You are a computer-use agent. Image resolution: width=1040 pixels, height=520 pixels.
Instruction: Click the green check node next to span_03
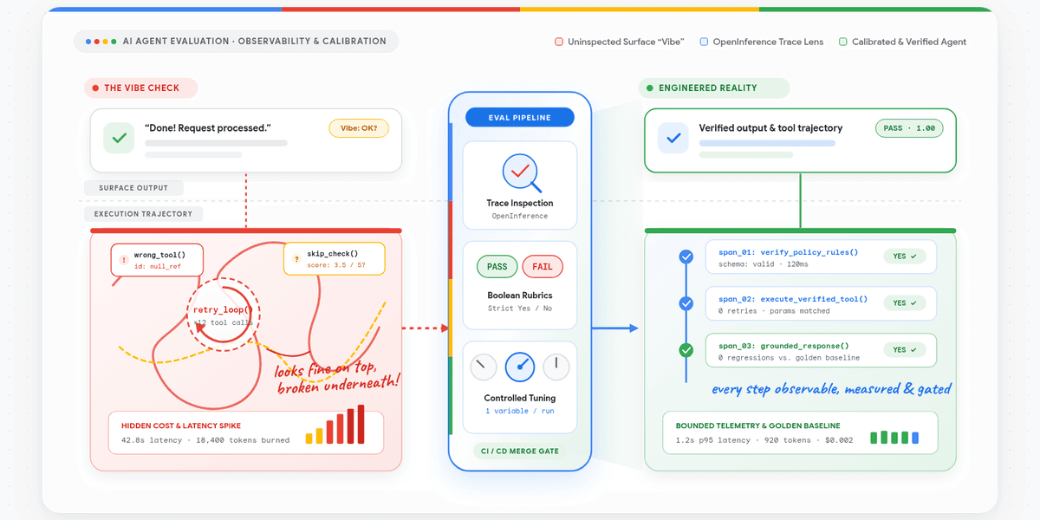[686, 350]
